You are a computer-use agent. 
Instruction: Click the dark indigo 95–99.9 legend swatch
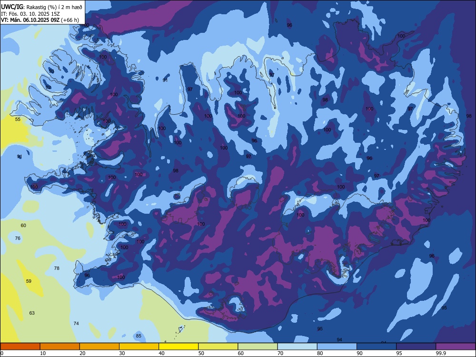416,347
